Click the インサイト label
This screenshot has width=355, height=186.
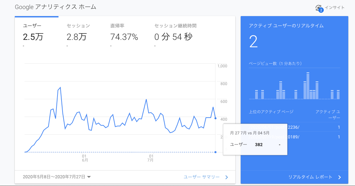coord(334,7)
